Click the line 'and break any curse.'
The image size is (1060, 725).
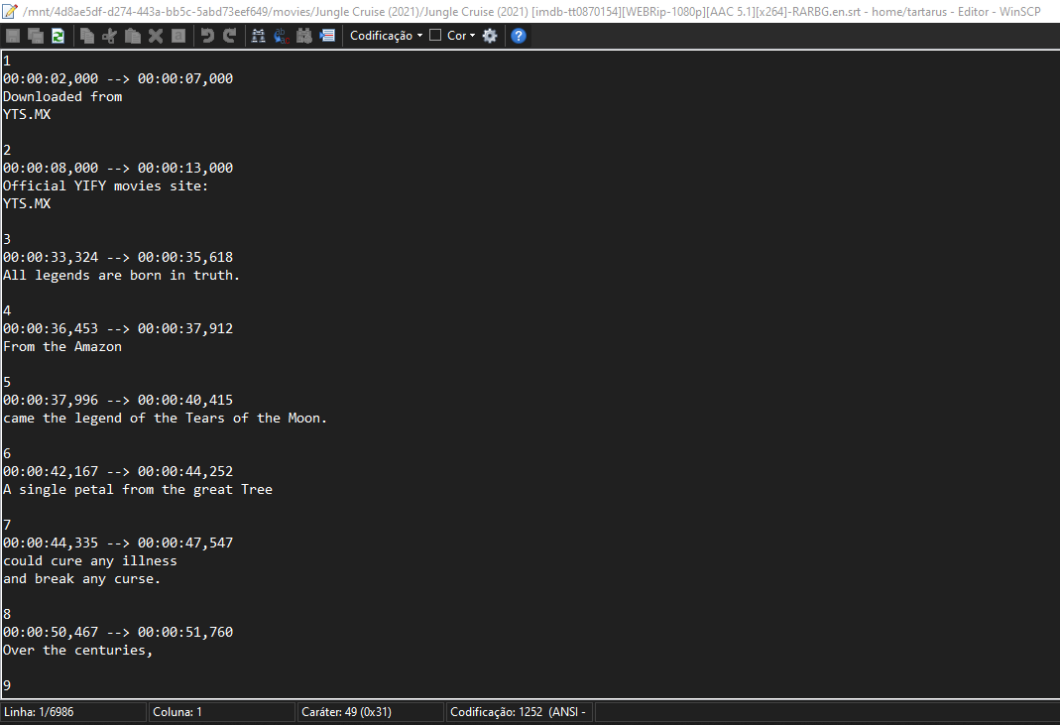coord(81,579)
